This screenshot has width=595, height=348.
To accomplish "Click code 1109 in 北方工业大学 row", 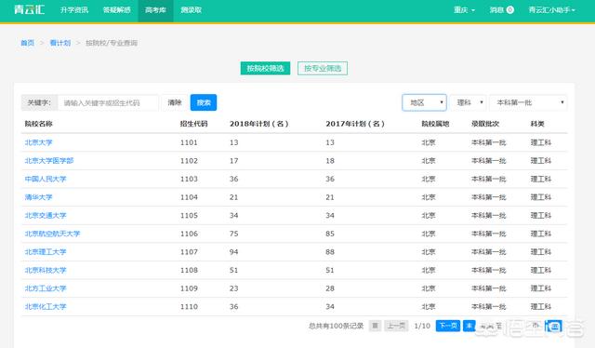I will pyautogui.click(x=189, y=288).
